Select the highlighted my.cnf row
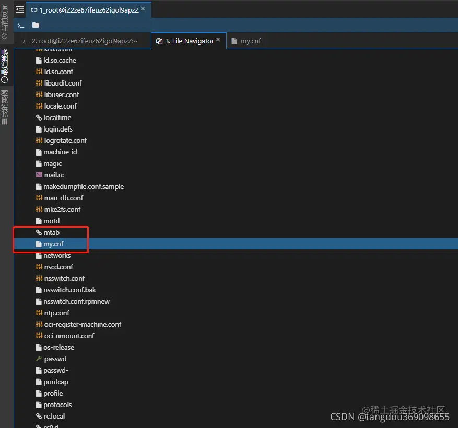This screenshot has width=458, height=428. coord(236,244)
